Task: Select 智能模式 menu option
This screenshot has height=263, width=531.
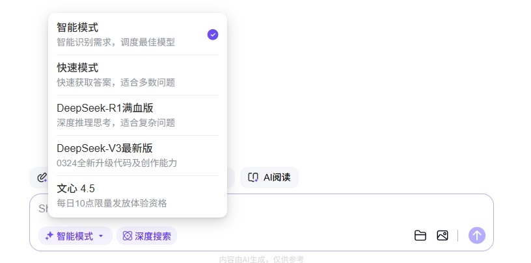Action: click(137, 34)
